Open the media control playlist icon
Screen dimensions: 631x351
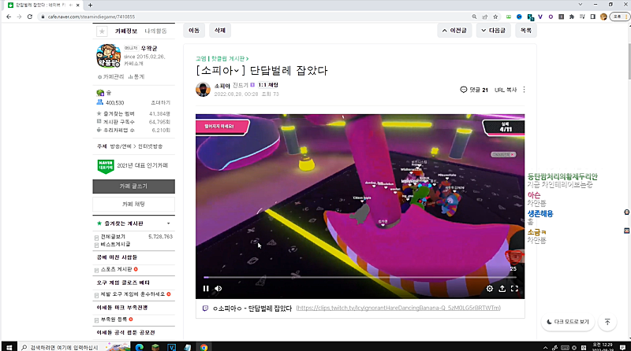coord(582,17)
